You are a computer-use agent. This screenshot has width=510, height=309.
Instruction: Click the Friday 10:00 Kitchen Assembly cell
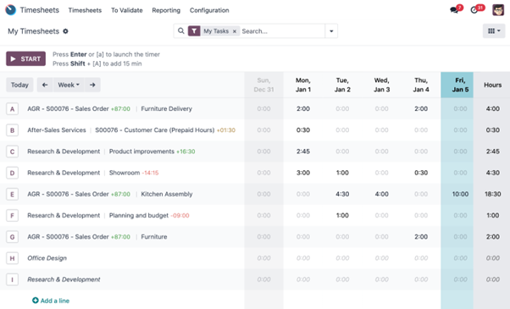[x=460, y=195]
